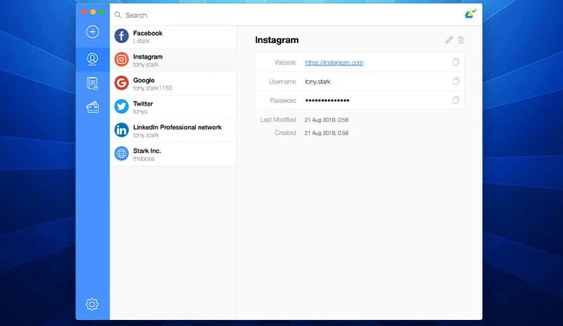
Task: Click the Google logo icon
Action: [x=121, y=83]
